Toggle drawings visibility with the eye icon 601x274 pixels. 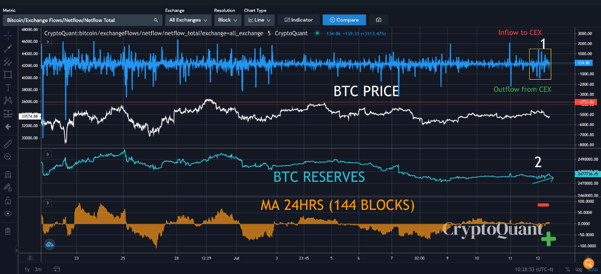pyautogui.click(x=8, y=213)
